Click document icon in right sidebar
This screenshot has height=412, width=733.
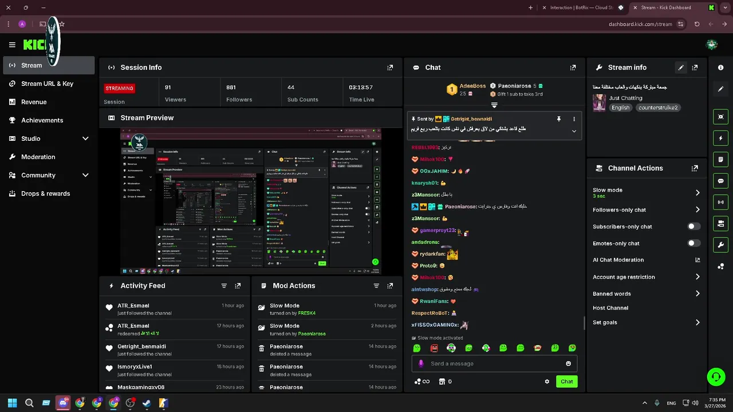(720, 159)
